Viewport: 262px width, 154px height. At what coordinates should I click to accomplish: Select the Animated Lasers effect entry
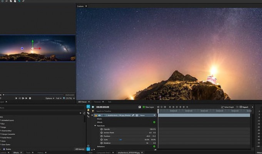click(x=8, y=121)
